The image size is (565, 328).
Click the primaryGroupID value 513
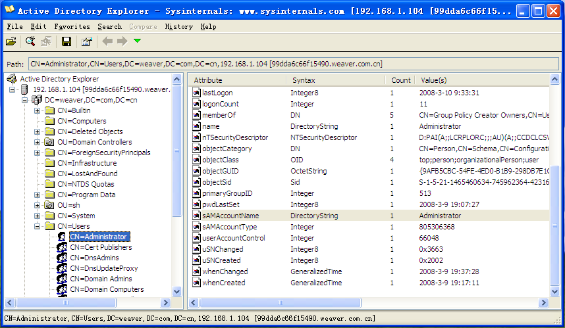425,193
